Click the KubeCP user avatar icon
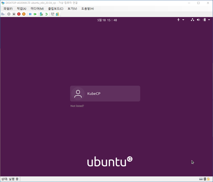The width and height of the screenshot is (213, 182). coord(78,94)
